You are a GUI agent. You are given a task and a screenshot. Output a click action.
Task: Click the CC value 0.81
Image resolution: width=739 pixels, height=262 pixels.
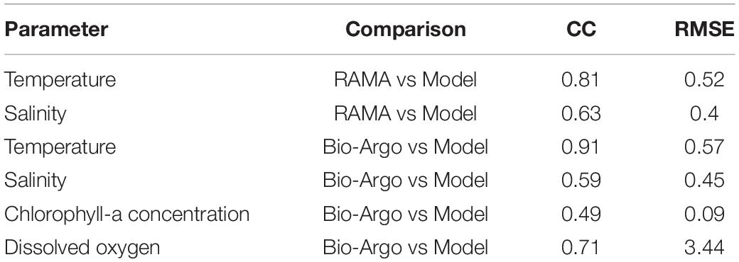click(x=581, y=80)
